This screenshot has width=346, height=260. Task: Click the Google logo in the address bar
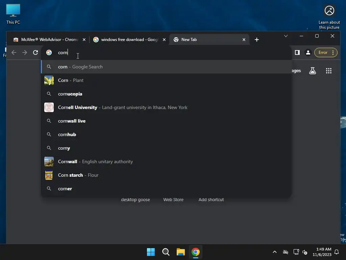pos(49,52)
